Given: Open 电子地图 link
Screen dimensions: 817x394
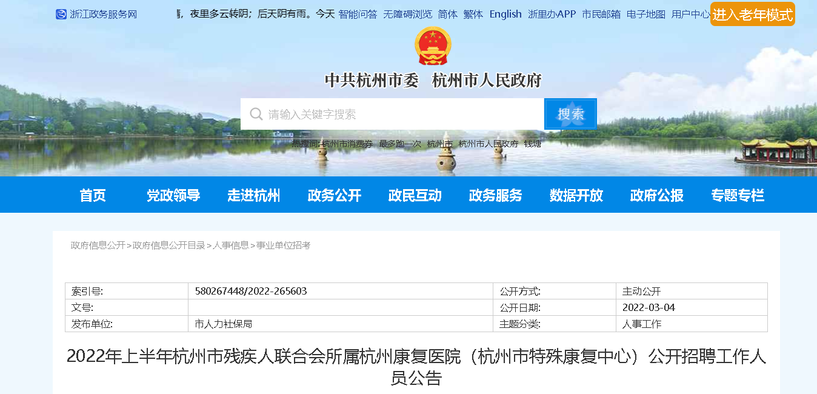Looking at the screenshot, I should pos(646,14).
